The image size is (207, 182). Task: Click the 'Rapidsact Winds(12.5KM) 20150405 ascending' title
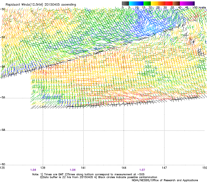pos(41,5)
